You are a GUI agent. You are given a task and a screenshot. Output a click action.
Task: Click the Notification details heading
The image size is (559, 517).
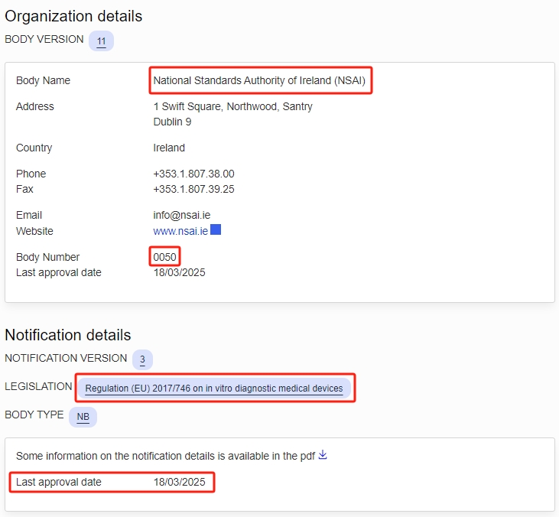coord(68,335)
